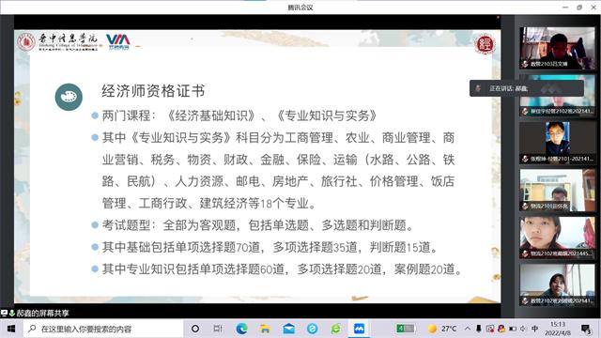Click the red security tray icon
The width and height of the screenshot is (601, 338).
[490, 329]
